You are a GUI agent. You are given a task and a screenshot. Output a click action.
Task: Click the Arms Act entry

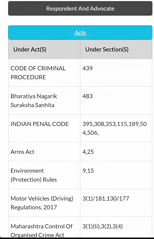(x=22, y=152)
